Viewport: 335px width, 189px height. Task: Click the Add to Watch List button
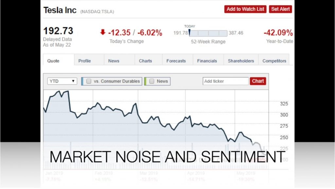245,9
